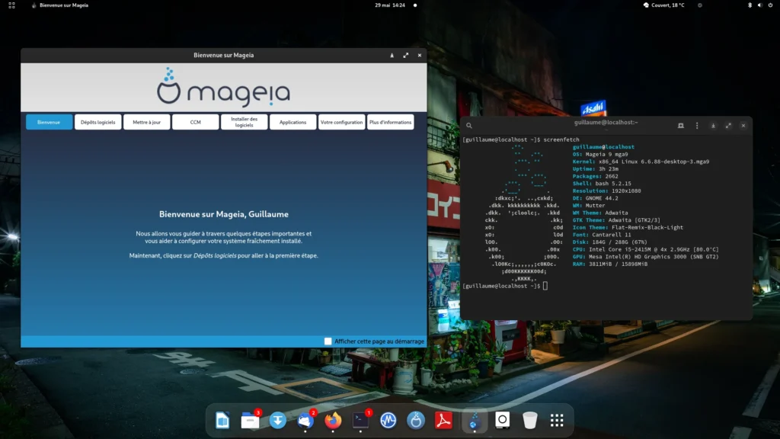The width and height of the screenshot is (780, 439).
Task: Open the Files manager in the dock
Action: point(250,421)
